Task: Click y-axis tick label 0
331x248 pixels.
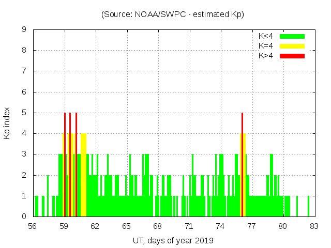Action: click(24, 216)
